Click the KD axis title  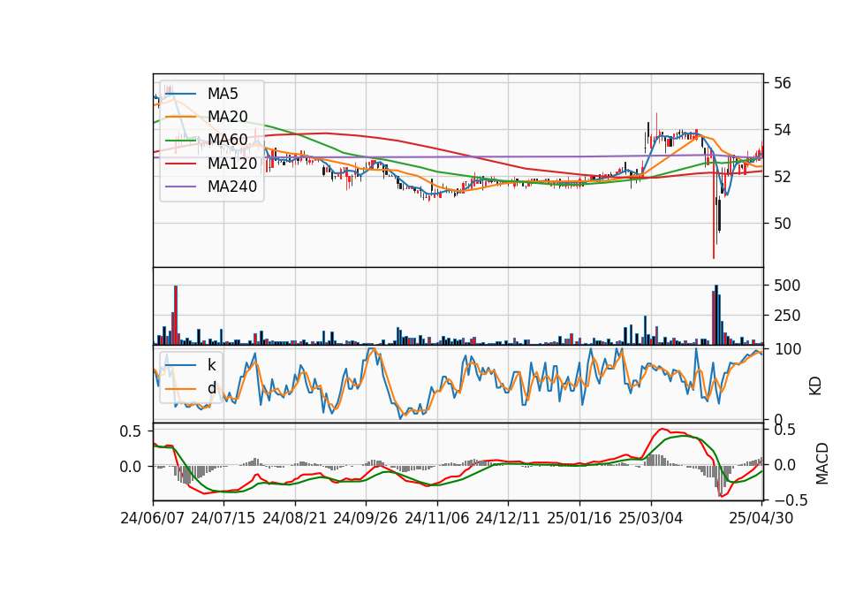[x=815, y=386]
